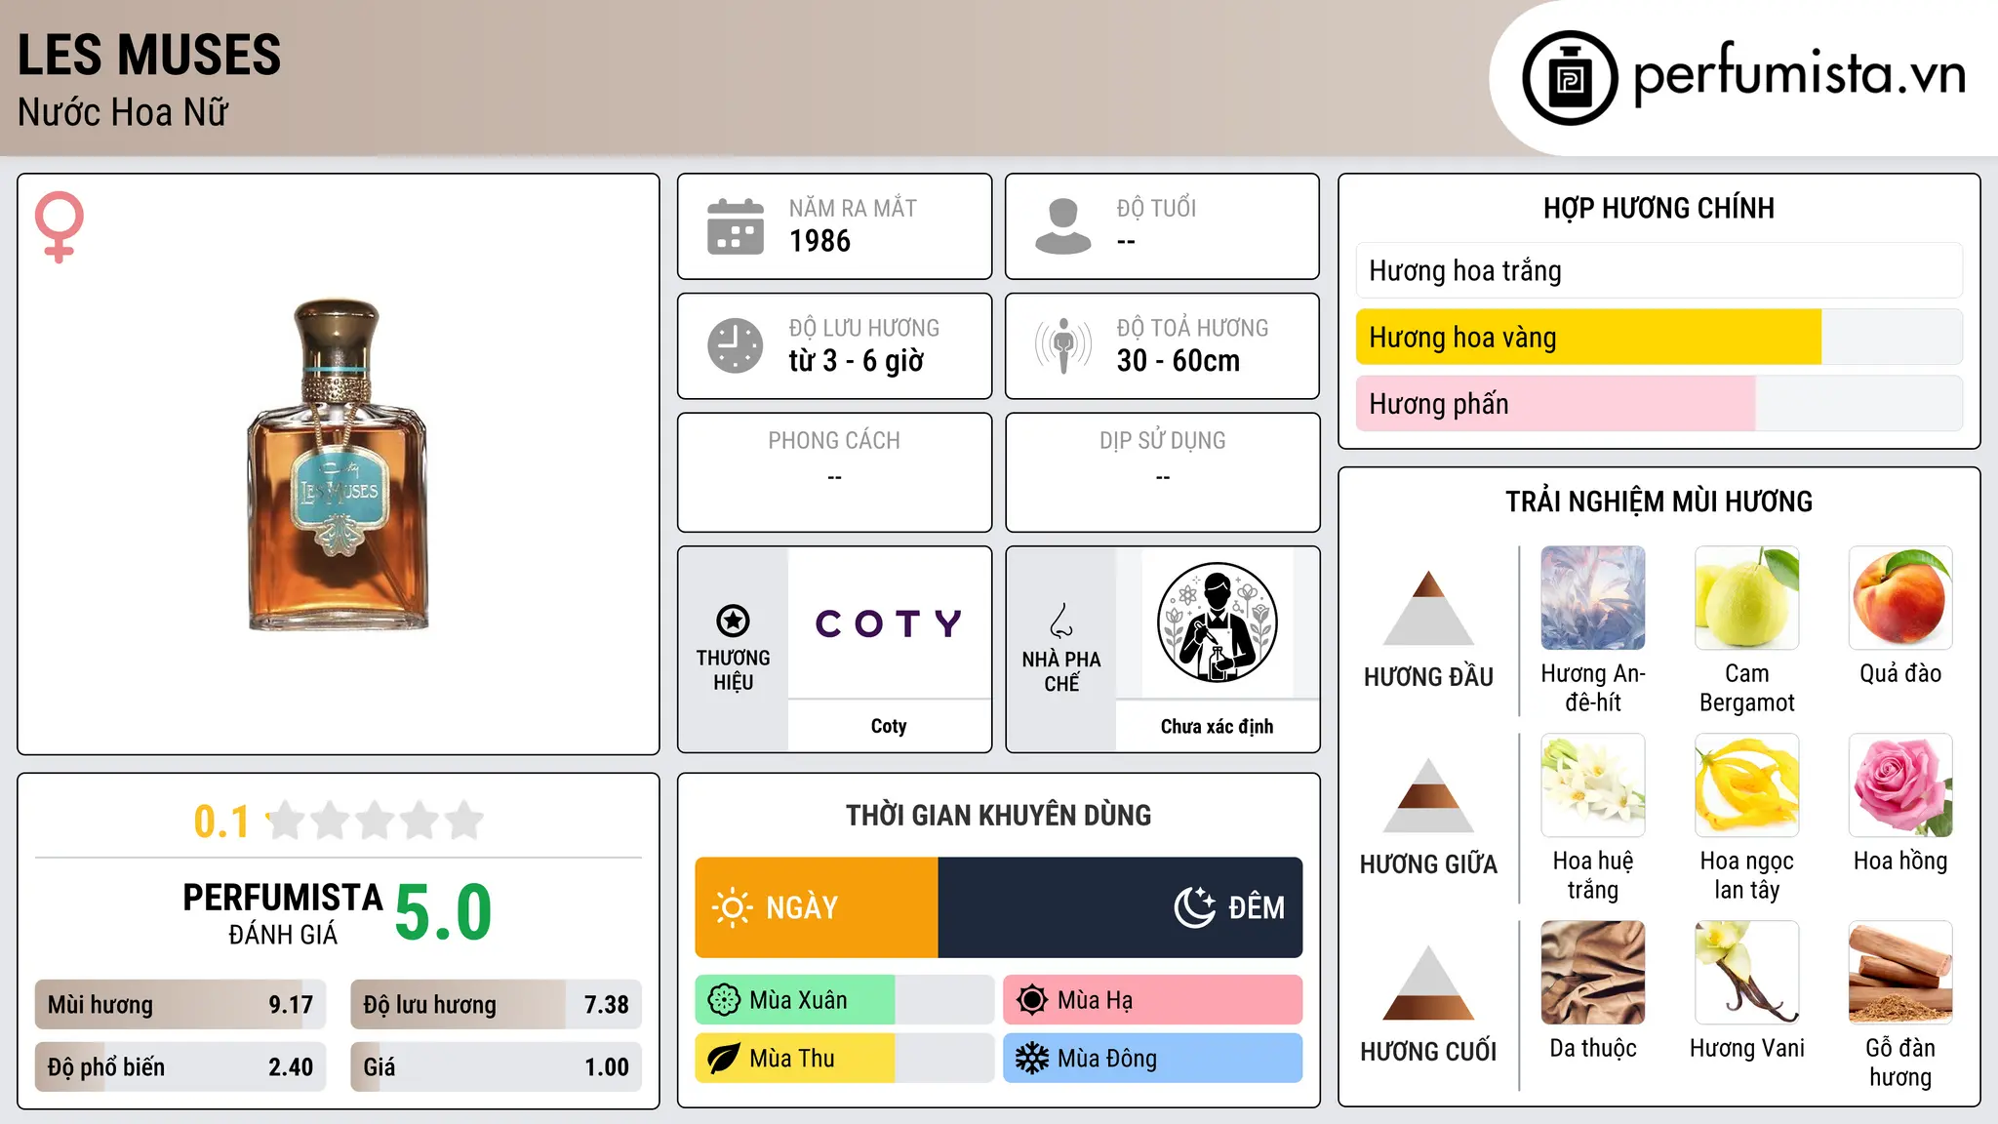
Task: Click the Hương hoa trắng accord bar
Action: [x=1659, y=270]
